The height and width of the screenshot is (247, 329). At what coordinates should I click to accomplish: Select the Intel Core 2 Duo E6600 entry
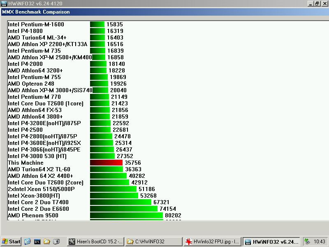38,209
